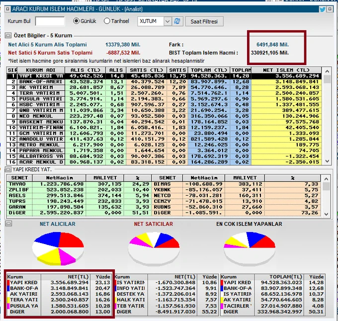Image resolution: width=338 pixels, height=321 pixels.
Task: Click the TUPRS stock row
Action: pos(79,201)
